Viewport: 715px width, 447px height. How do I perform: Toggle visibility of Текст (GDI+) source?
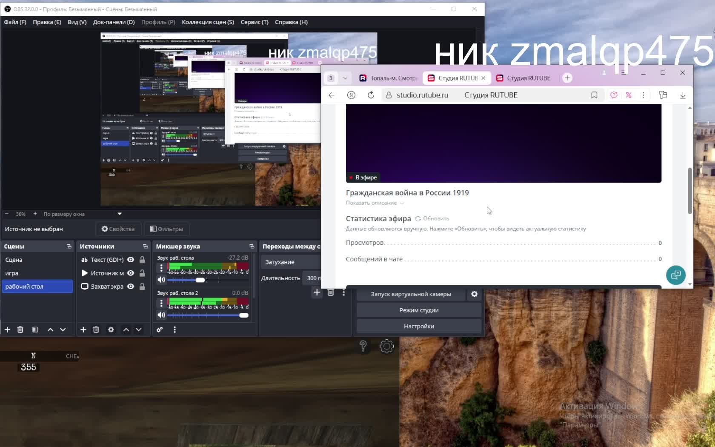pos(131,260)
